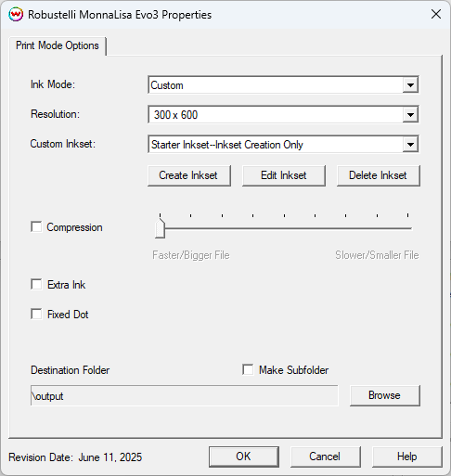Open the Help button
Viewport: 451px width, 476px height.
coord(407,457)
